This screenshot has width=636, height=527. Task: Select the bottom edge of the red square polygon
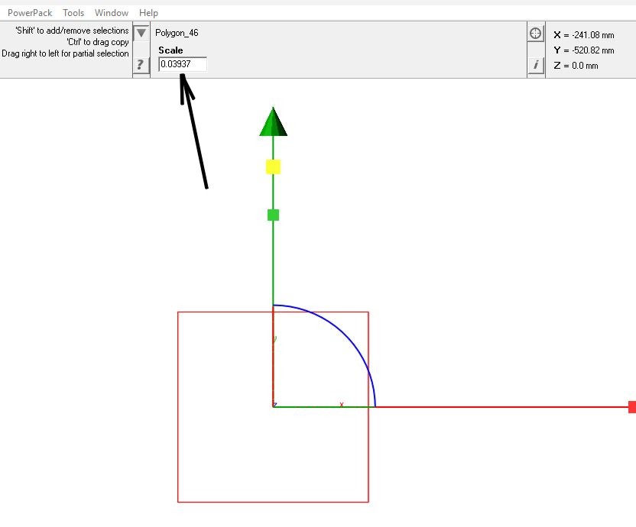click(x=273, y=502)
